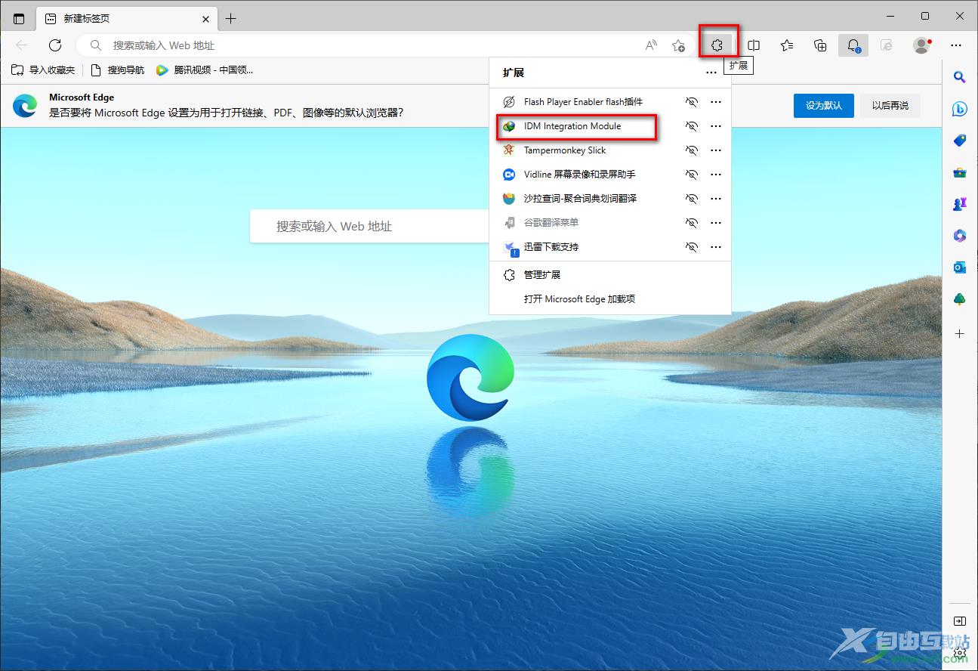Toggle toolbar visibility for IDM Integration Module
This screenshot has height=671, width=978.
tap(691, 126)
